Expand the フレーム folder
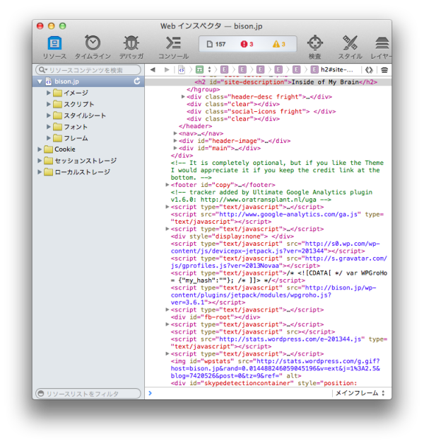 pos(48,138)
